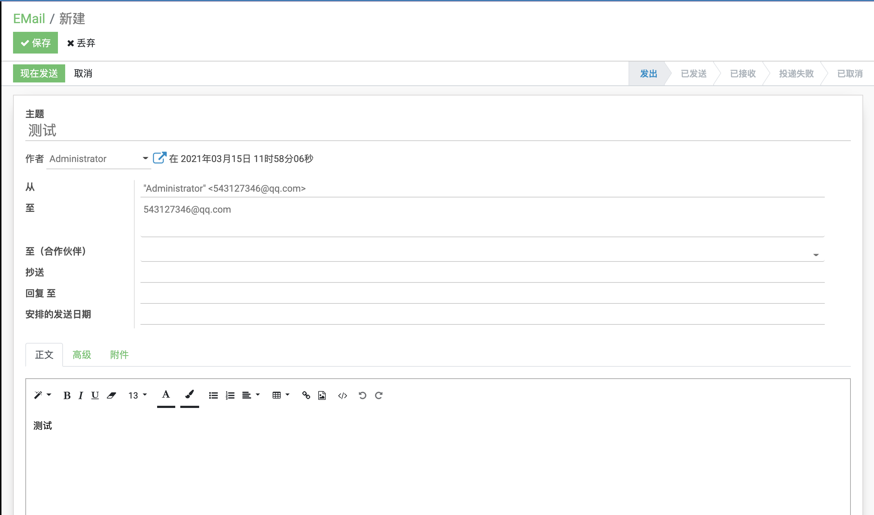Viewport: 874px width, 515px height.
Task: Switch to the 附件 tab
Action: (x=119, y=355)
